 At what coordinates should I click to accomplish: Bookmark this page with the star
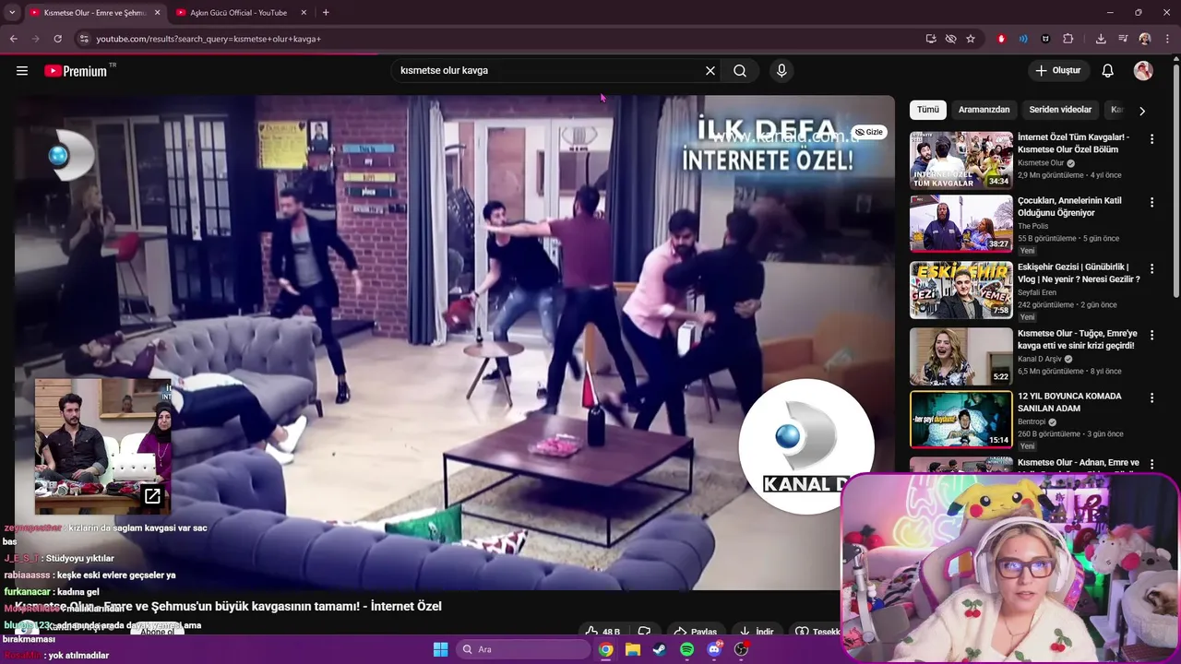pyautogui.click(x=971, y=39)
